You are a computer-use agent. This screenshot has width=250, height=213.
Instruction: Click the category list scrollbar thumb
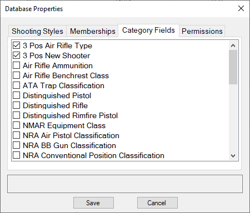point(233,67)
